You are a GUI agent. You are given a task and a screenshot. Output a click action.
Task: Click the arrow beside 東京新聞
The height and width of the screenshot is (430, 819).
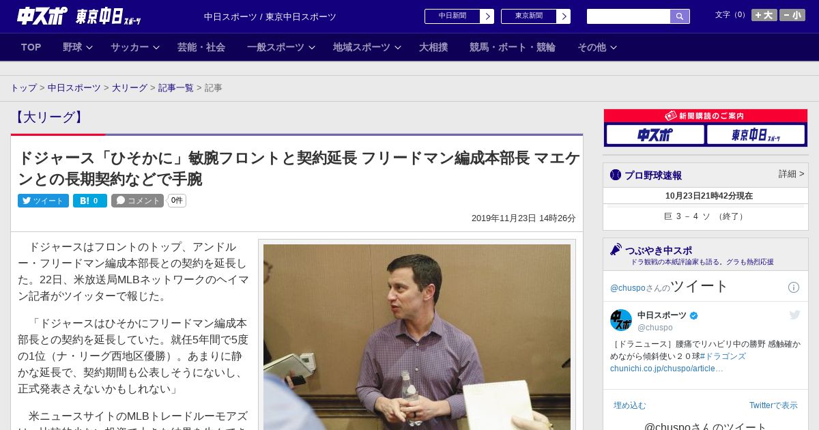[564, 16]
